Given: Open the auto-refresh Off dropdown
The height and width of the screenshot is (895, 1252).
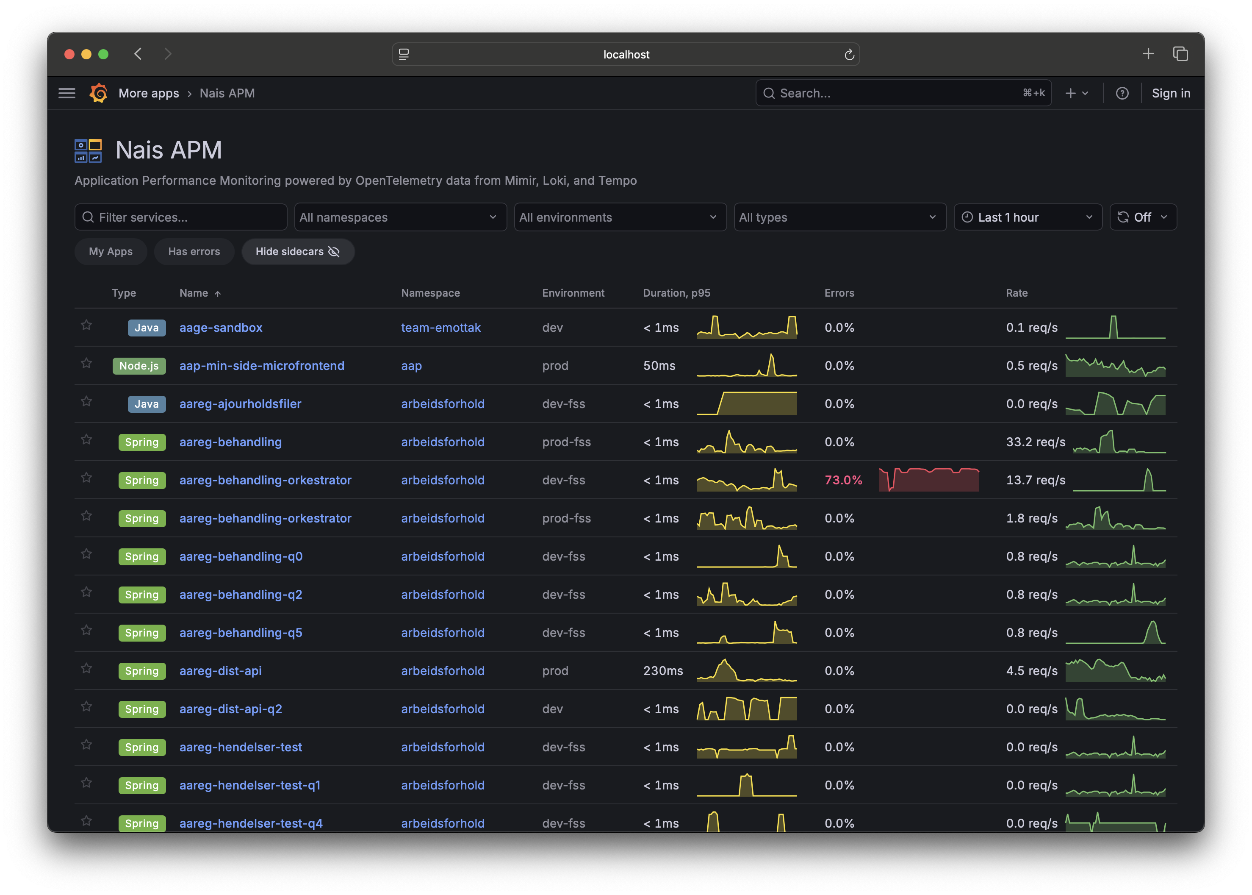Looking at the screenshot, I should click(x=1143, y=217).
